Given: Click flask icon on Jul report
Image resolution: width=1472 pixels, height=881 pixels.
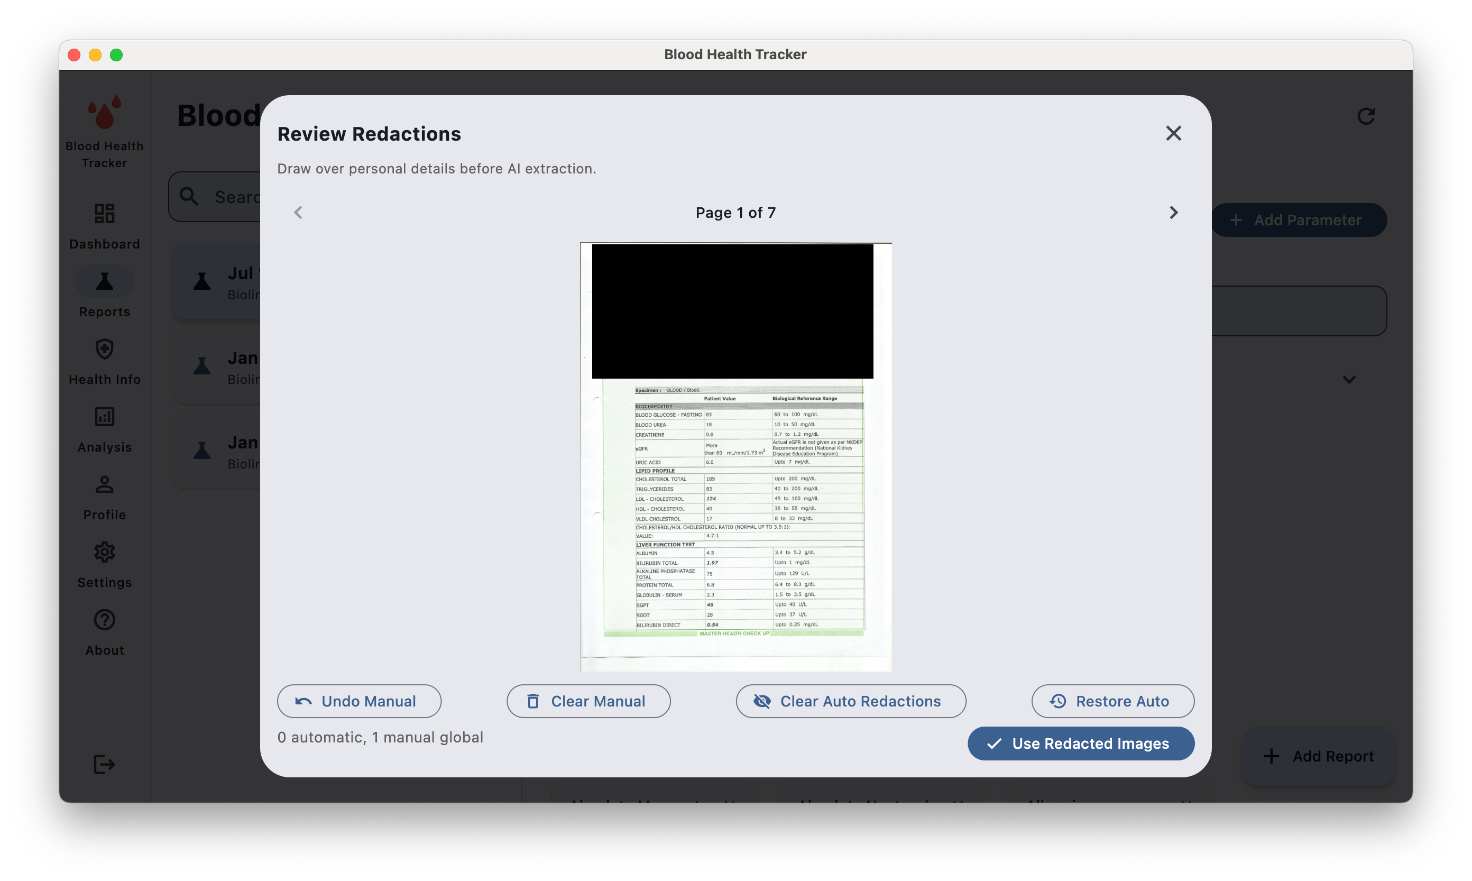Looking at the screenshot, I should (202, 281).
